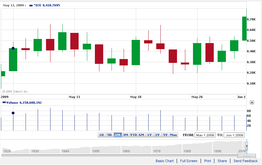Select the 2Y time range
Image resolution: width=262 pixels, height=165 pixels.
click(x=158, y=135)
